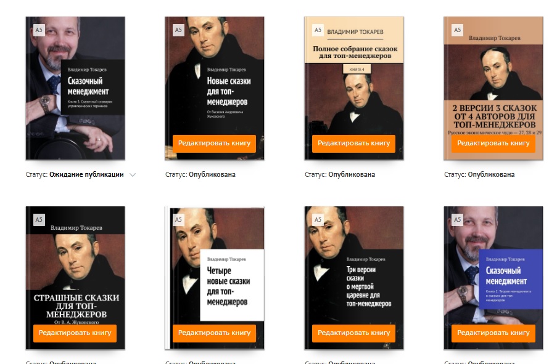Expand the 'Ожидание публикации' status dropdown chevron
557x364 pixels.
tap(133, 174)
